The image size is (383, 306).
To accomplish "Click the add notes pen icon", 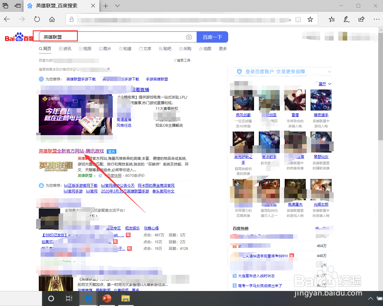I will 346,20.
